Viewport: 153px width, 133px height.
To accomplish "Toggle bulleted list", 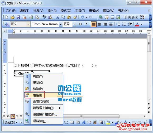I will click(124, 24).
